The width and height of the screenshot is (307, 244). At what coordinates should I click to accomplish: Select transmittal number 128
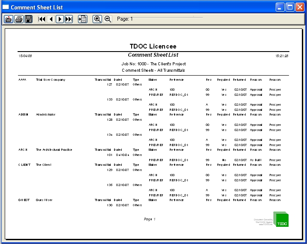click(x=110, y=120)
